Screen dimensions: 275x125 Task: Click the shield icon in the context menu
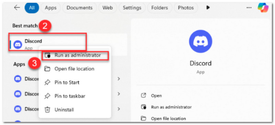pos(47,56)
